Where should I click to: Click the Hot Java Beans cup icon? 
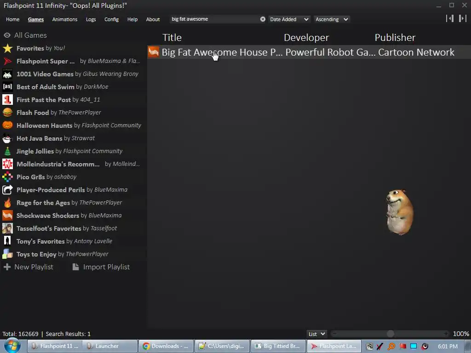[x=7, y=138]
